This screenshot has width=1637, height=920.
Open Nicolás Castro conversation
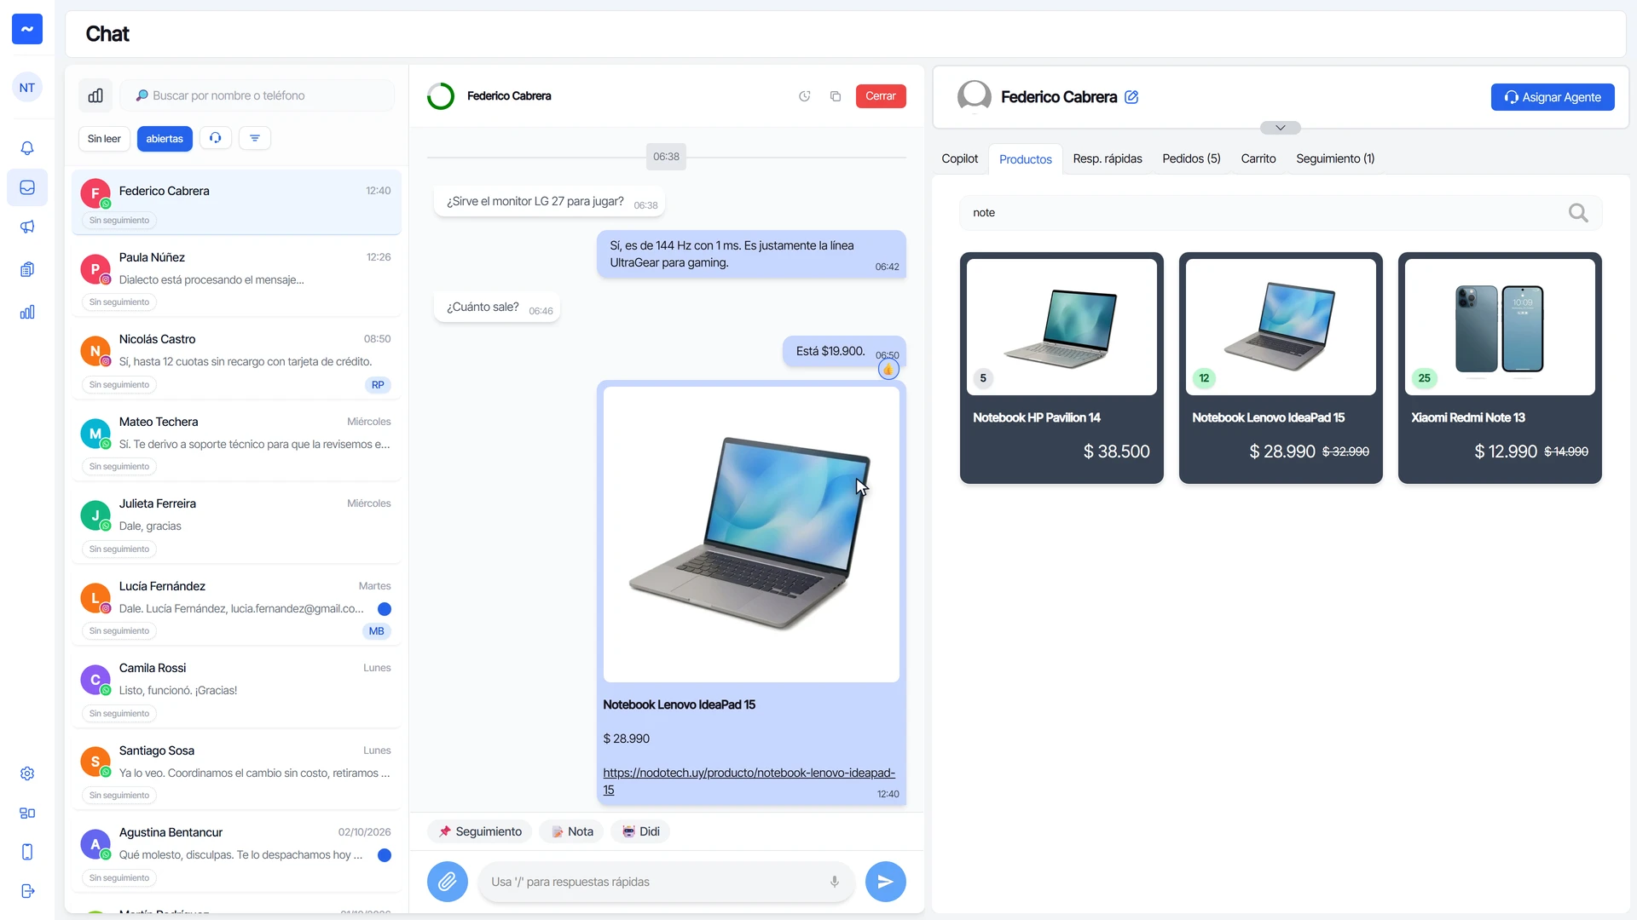pyautogui.click(x=236, y=361)
